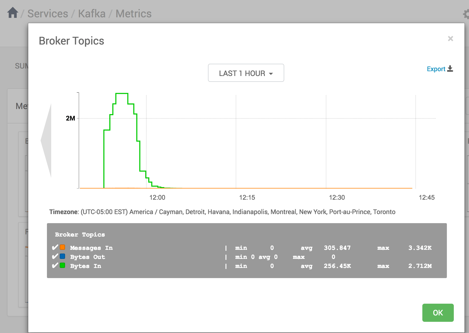Select Metrics in the breadcrumb trail

133,13
